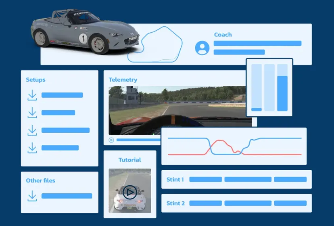Click the Tutorial heading
This screenshot has height=226, width=334.
coord(130,160)
